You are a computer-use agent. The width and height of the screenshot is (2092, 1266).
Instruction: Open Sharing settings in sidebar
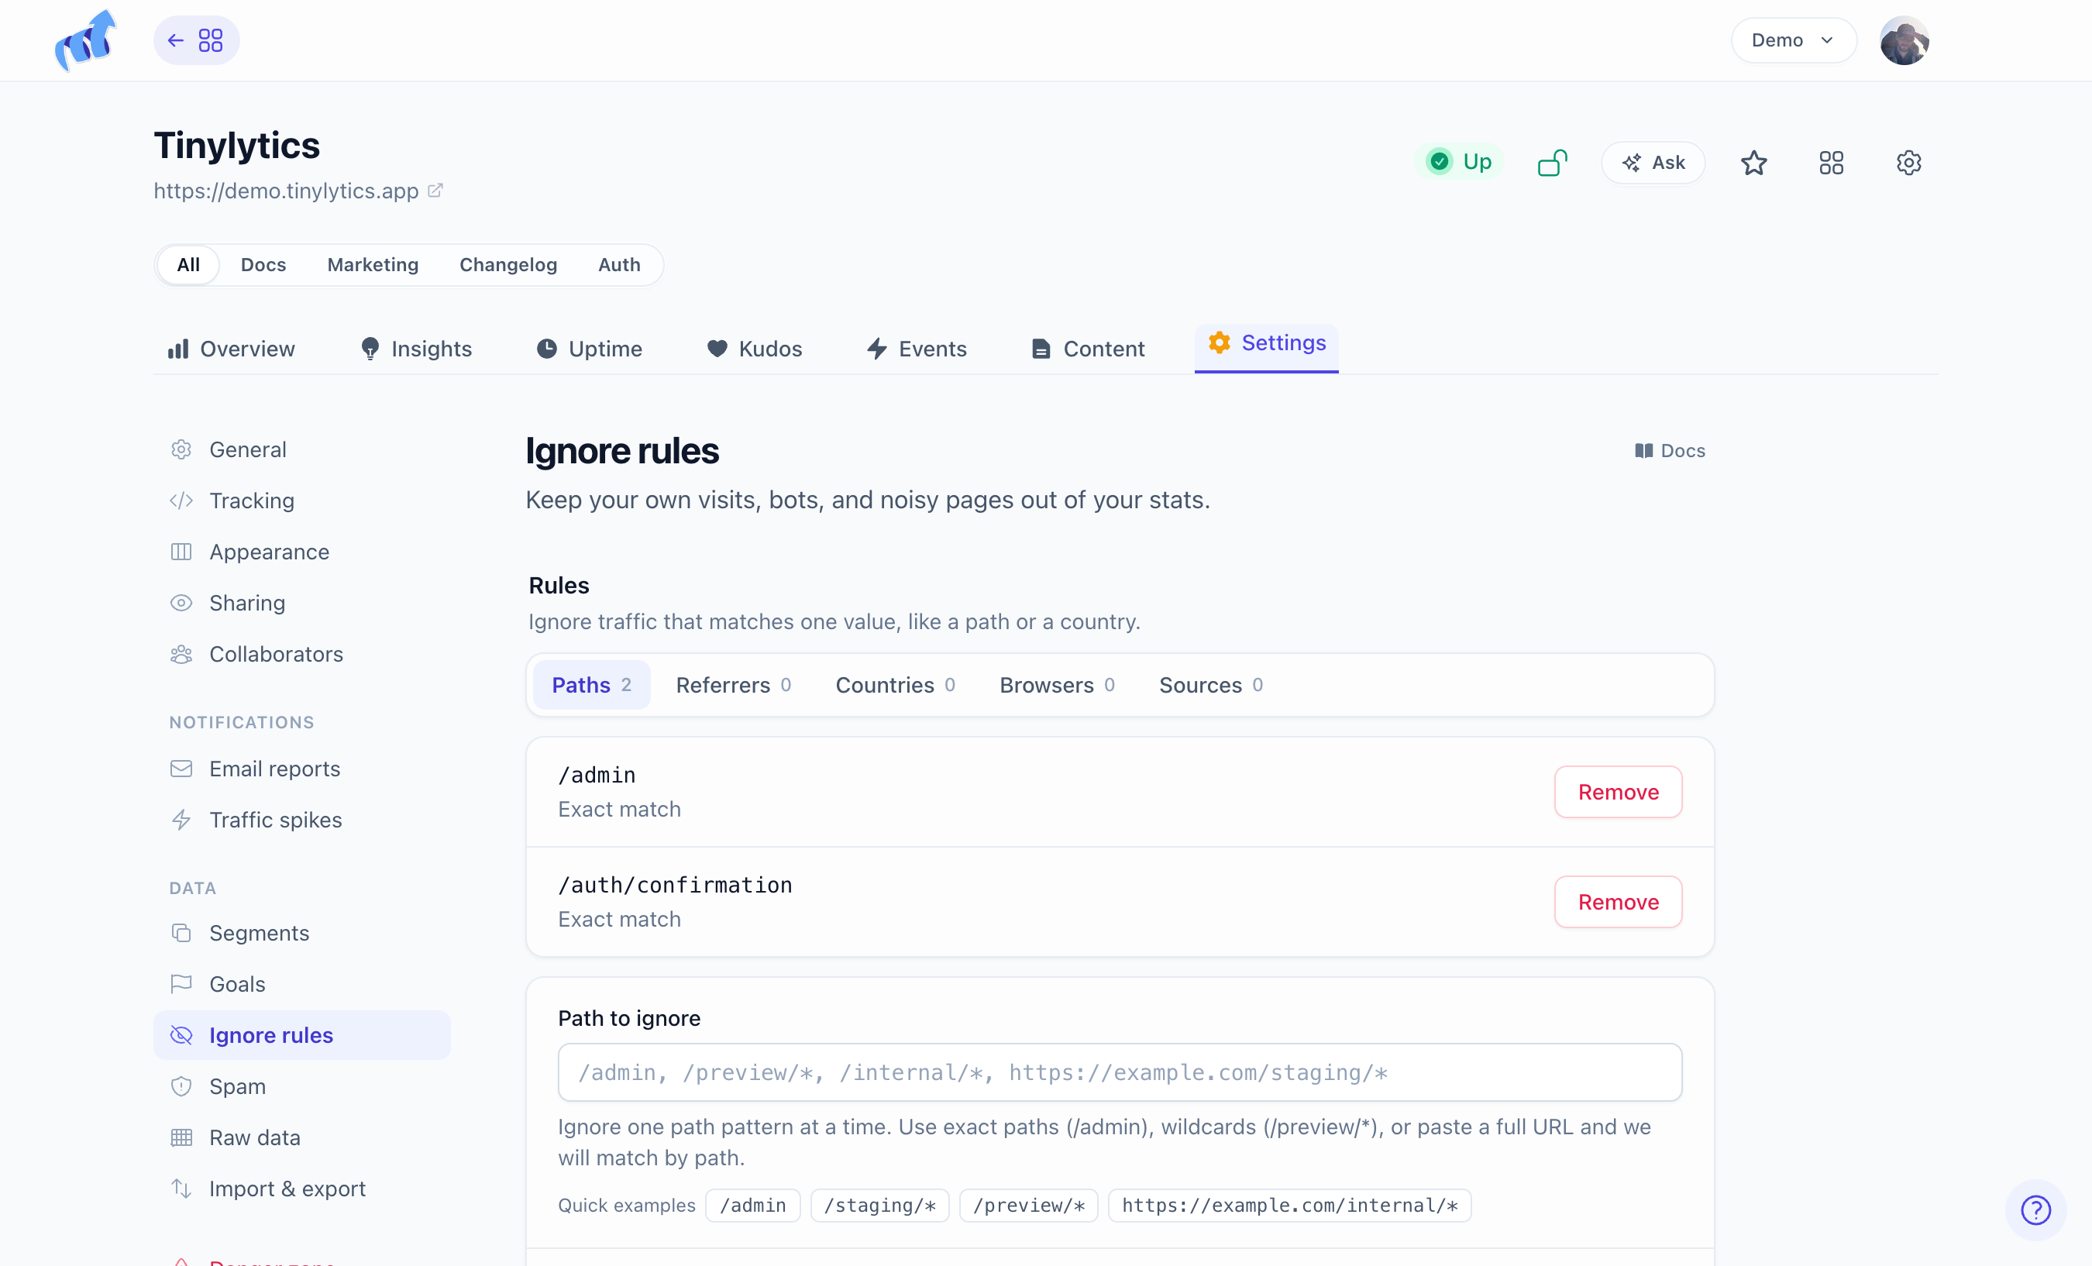302,602
